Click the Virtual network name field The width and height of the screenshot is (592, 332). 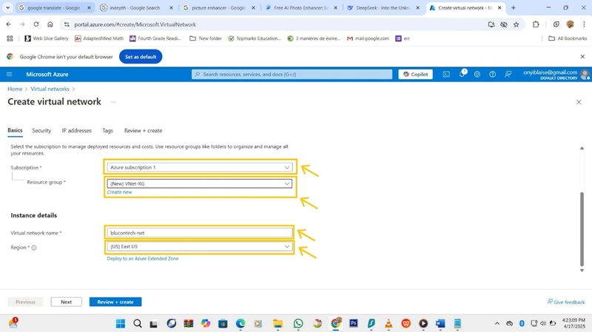[x=200, y=233]
